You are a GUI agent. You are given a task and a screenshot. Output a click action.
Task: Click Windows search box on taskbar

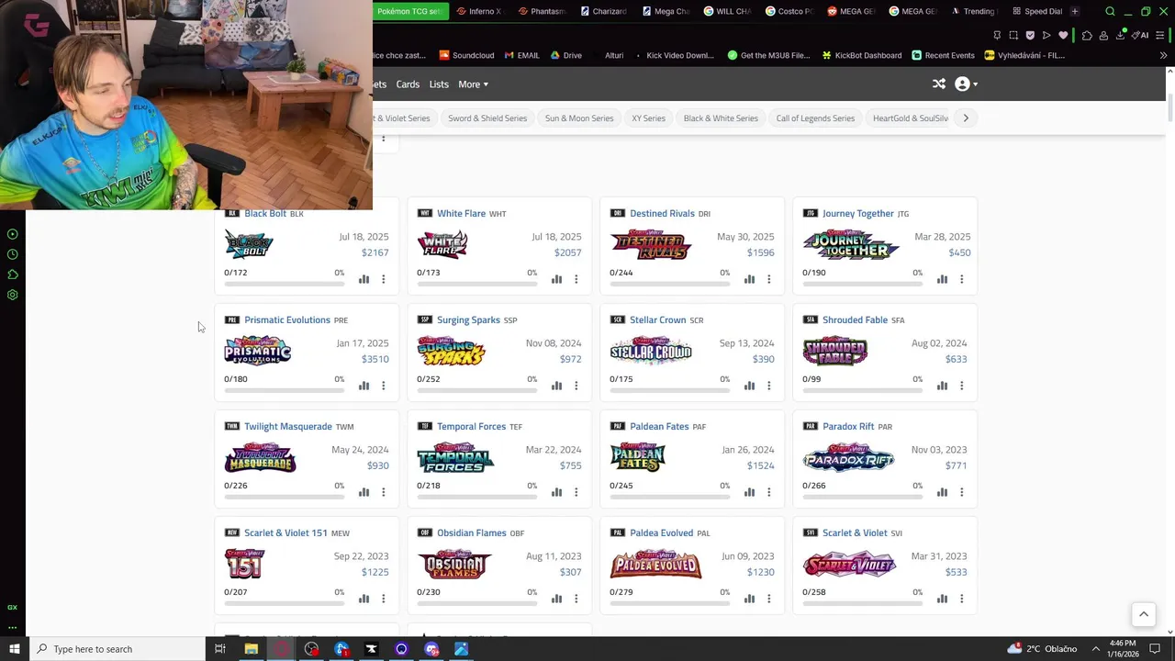coord(117,649)
